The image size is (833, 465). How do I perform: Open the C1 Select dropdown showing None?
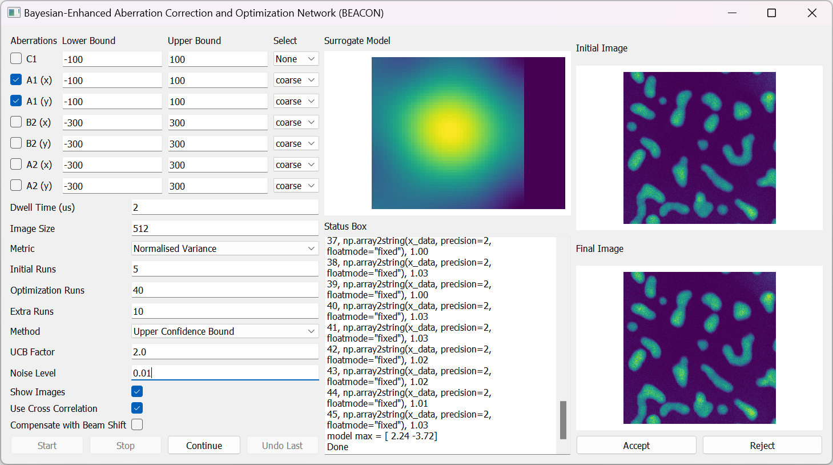coord(296,59)
